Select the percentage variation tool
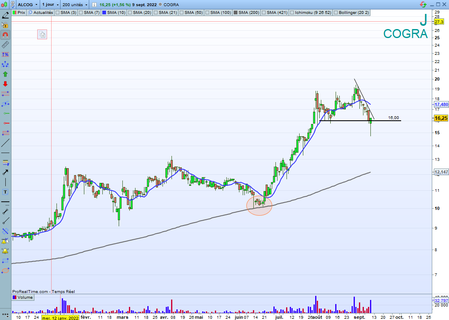The height and width of the screenshot is (320, 449). point(5,54)
